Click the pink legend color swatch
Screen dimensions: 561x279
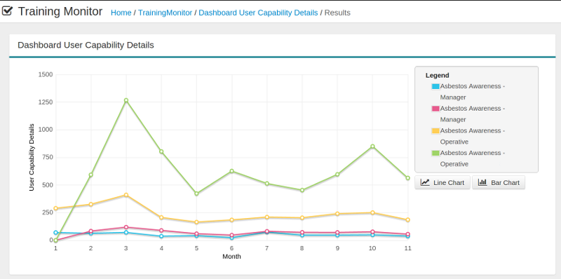click(435, 109)
